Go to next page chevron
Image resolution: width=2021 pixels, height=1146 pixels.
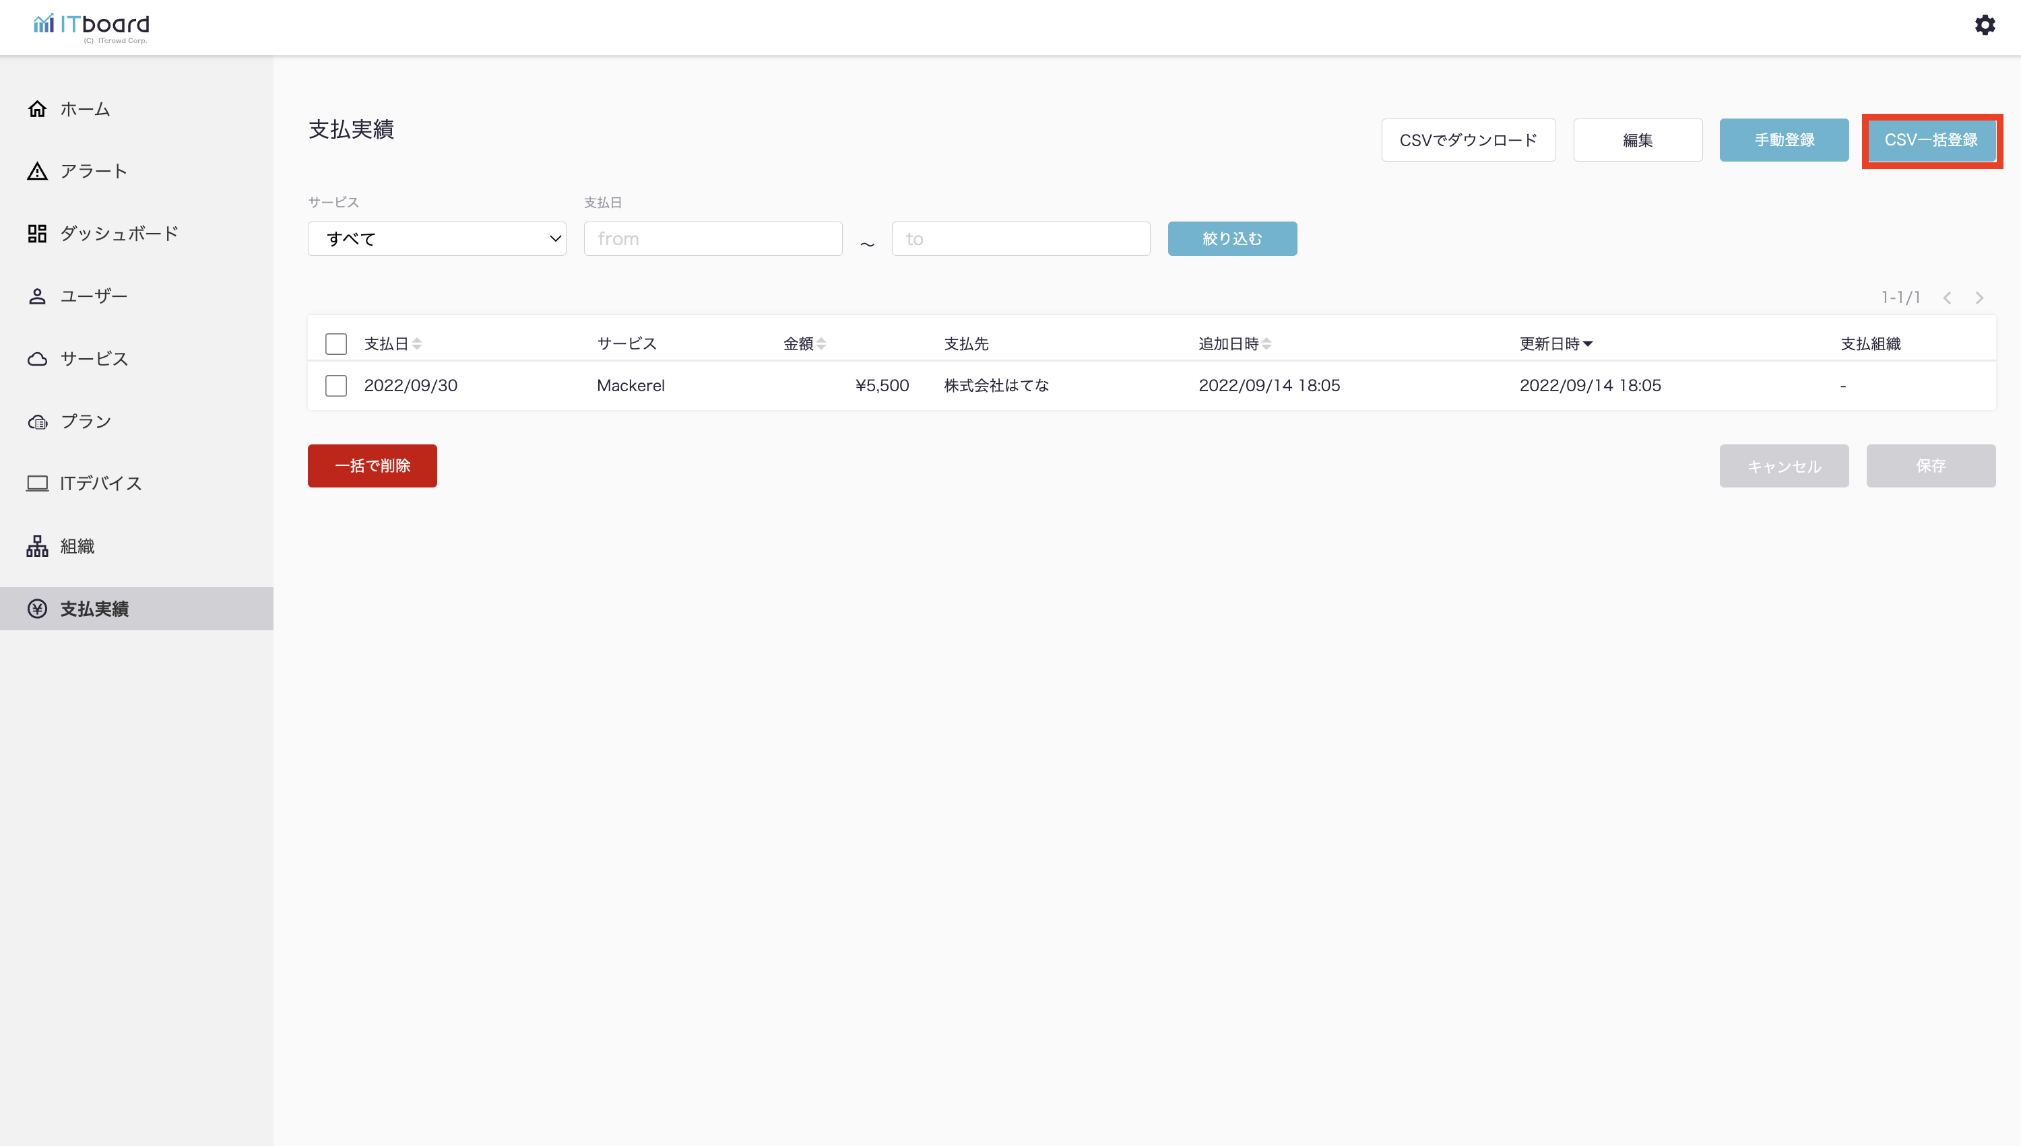tap(1979, 298)
